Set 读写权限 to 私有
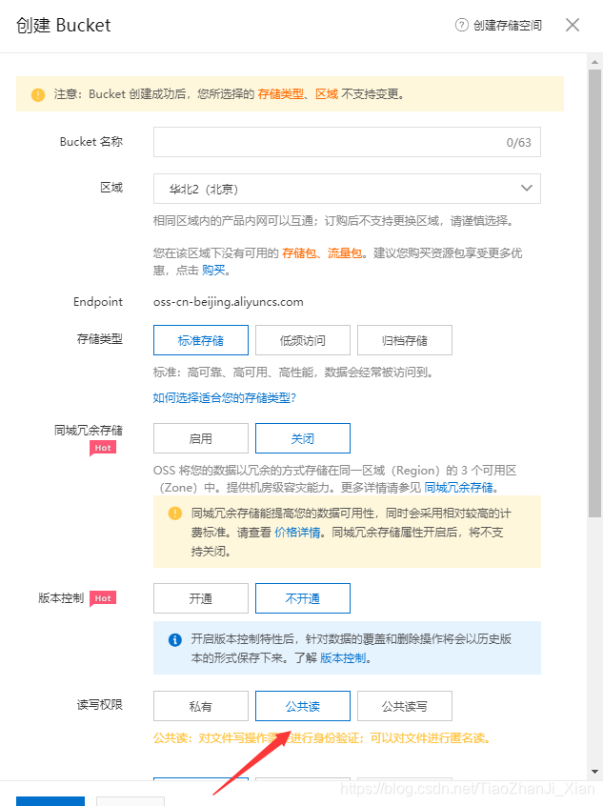Image resolution: width=603 pixels, height=806 pixels. click(x=200, y=706)
